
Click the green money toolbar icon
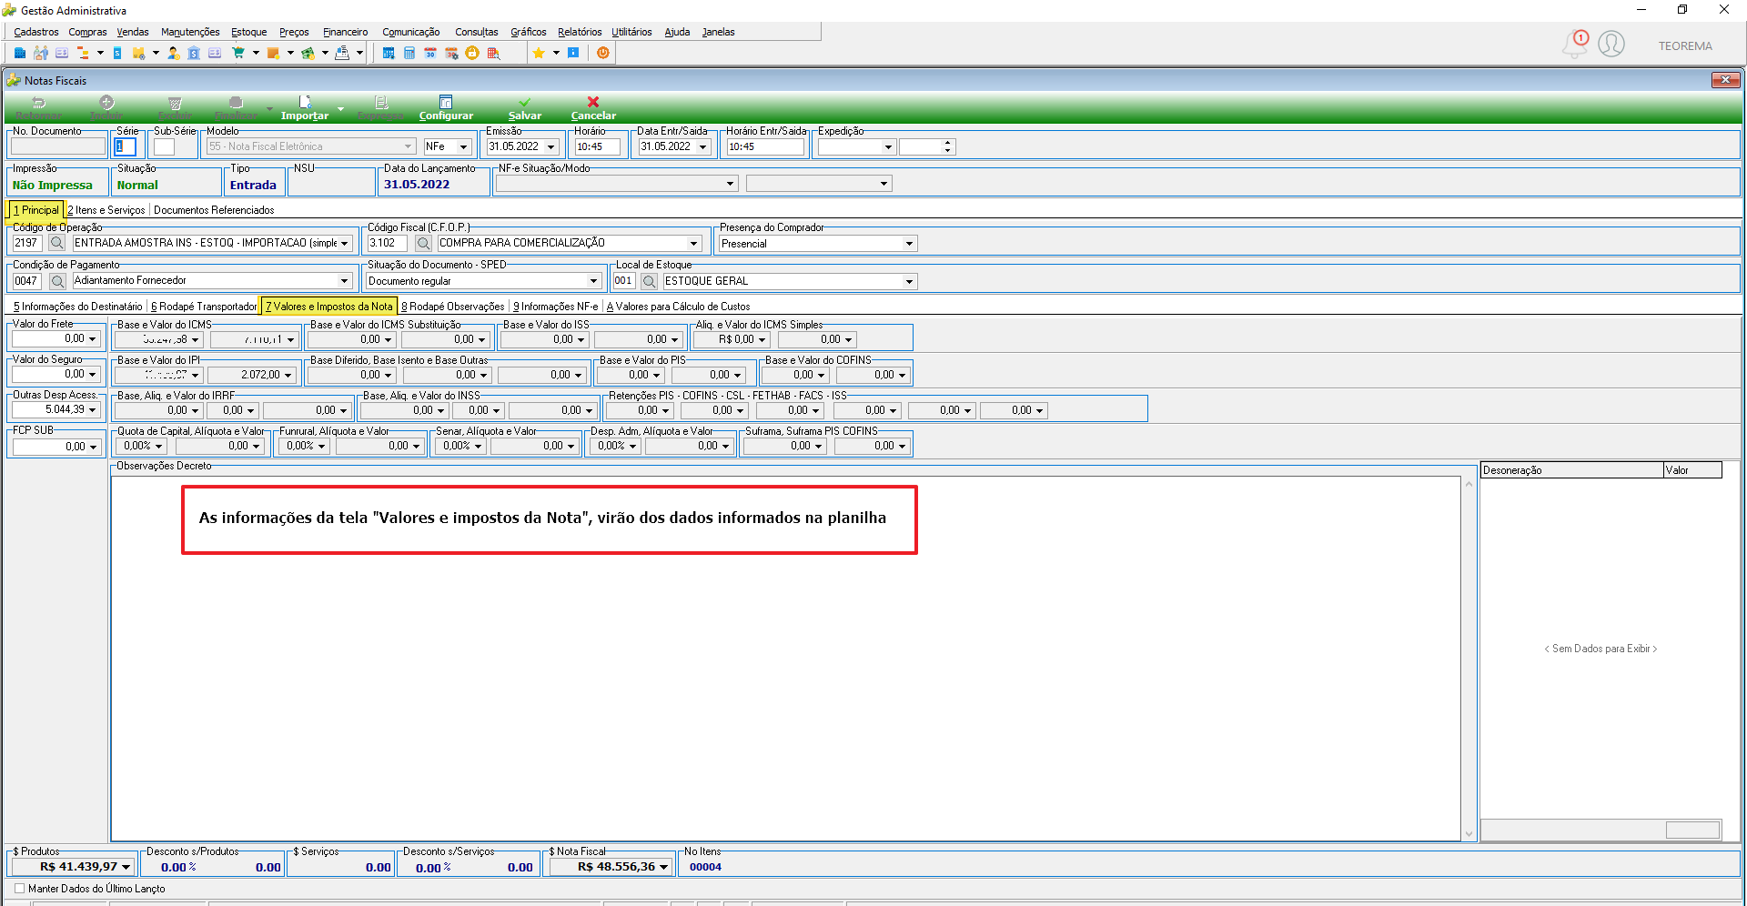point(308,54)
